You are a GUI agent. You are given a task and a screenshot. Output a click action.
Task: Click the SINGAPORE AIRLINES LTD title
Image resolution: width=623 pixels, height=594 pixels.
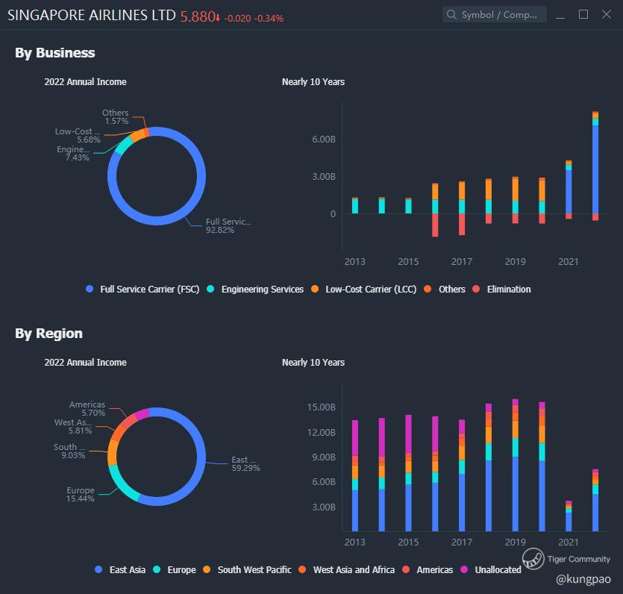(91, 15)
